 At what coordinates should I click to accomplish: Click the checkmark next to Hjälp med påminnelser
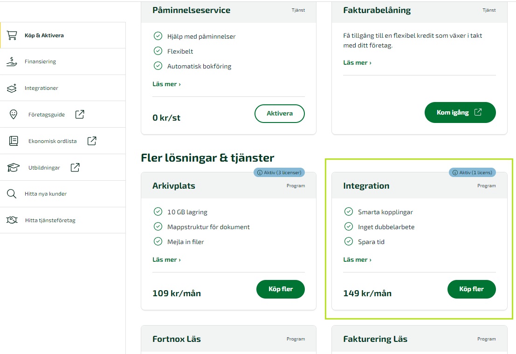point(158,36)
